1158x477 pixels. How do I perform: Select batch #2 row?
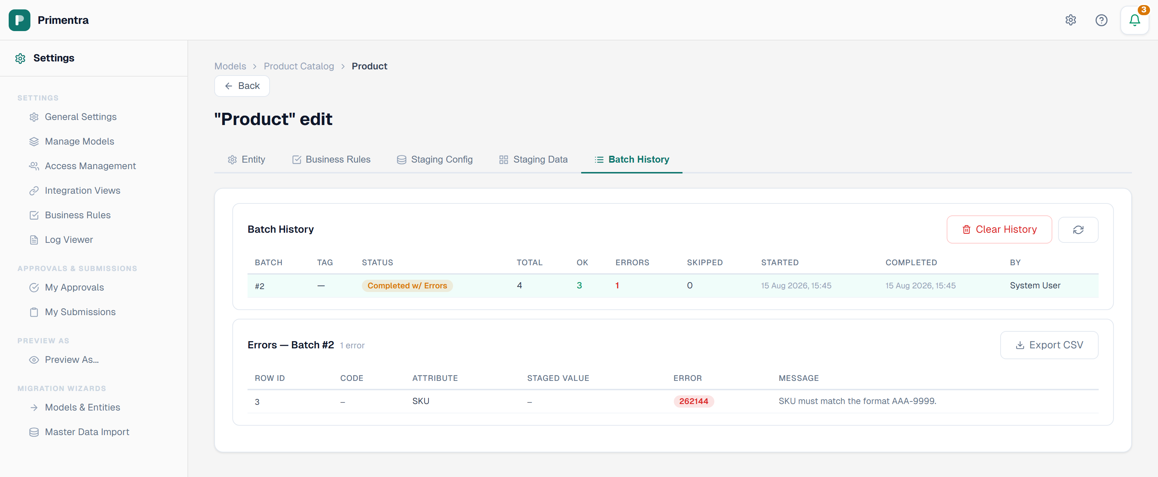click(x=672, y=286)
